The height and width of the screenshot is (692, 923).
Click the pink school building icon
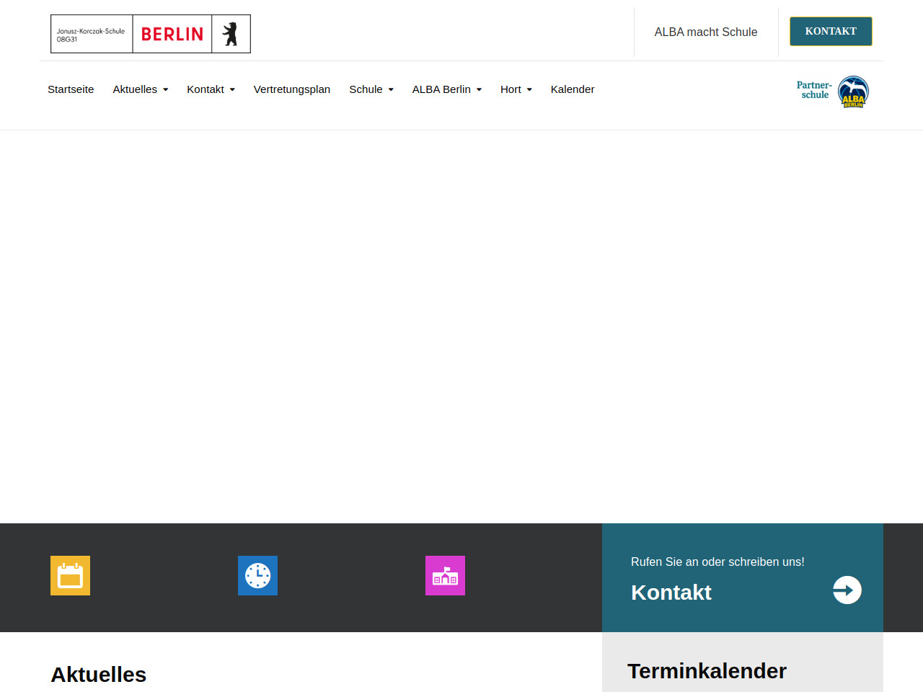pos(445,575)
